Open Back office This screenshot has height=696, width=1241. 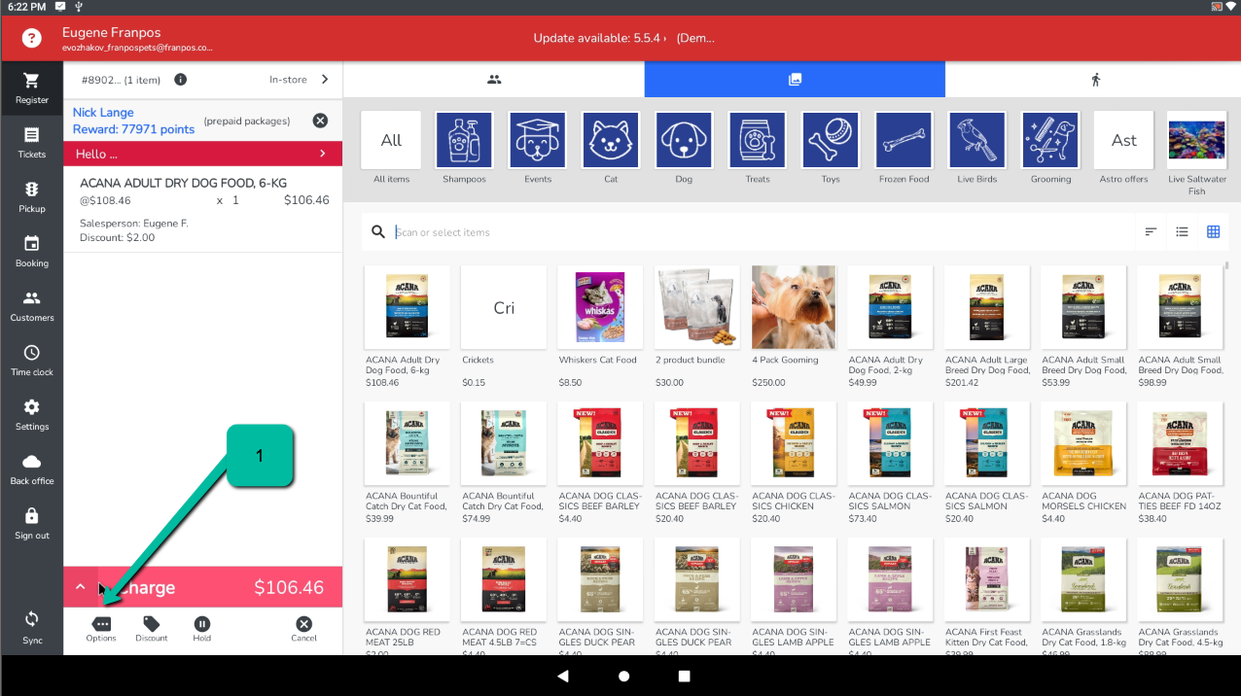(32, 470)
